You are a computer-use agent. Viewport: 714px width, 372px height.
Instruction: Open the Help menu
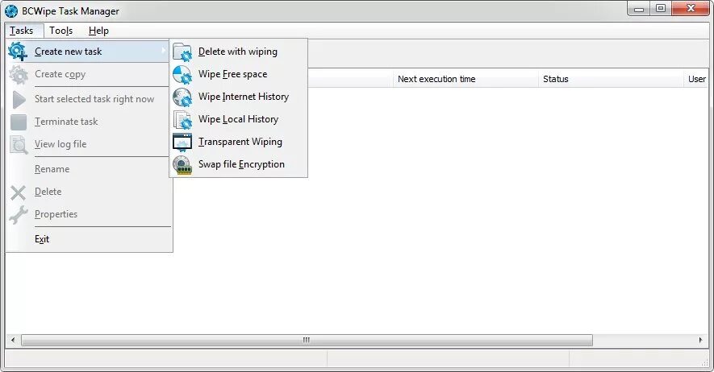click(98, 31)
